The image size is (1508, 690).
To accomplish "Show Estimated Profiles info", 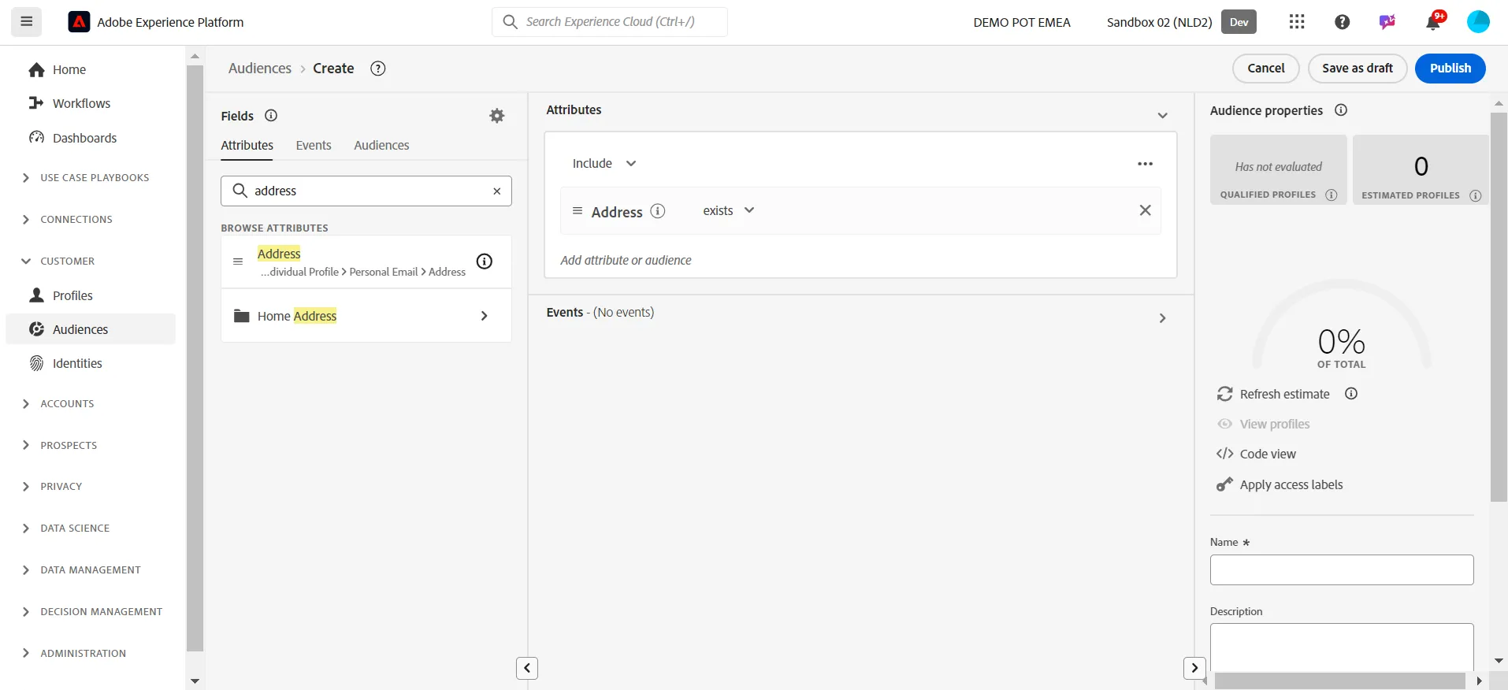I will pyautogui.click(x=1475, y=195).
